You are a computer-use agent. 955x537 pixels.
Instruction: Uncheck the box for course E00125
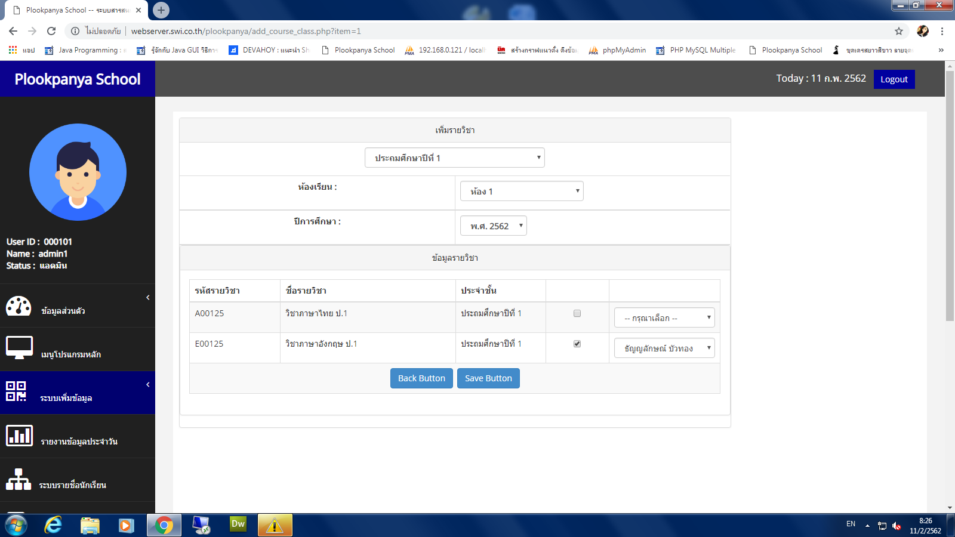pos(577,344)
